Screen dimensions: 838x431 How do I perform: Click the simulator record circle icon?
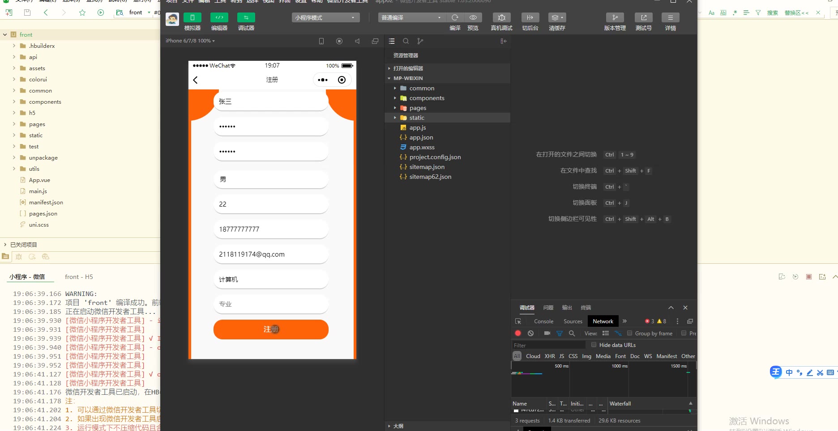(x=339, y=41)
